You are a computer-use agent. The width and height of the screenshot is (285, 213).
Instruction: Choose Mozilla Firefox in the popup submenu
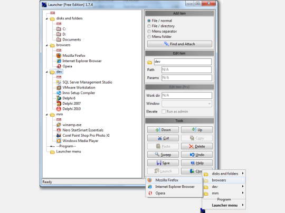click(174, 180)
